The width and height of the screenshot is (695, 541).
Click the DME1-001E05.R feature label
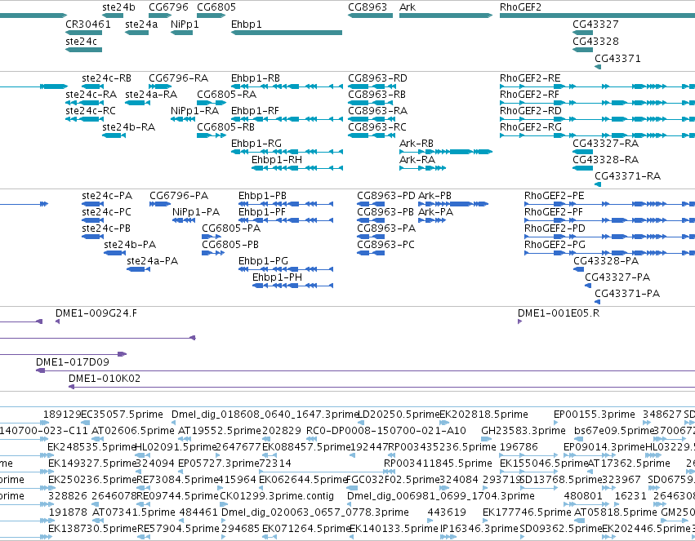coord(559,313)
